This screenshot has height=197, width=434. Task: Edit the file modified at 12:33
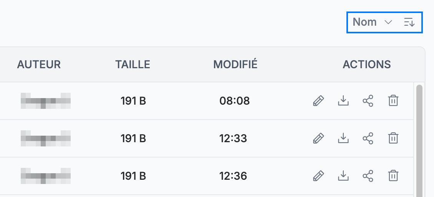click(318, 138)
